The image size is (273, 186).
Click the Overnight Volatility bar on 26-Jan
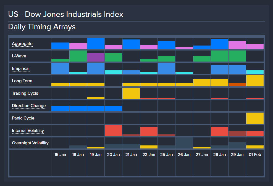[x=184, y=143]
